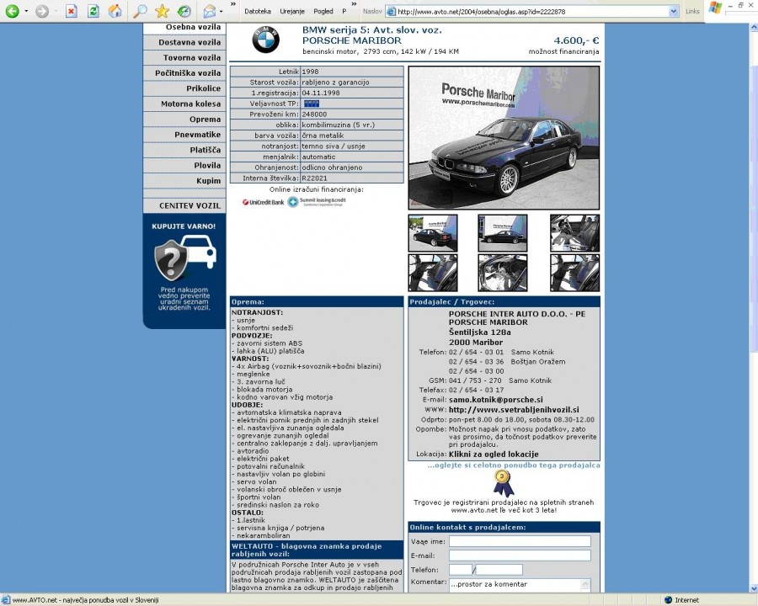Open http://www.svetrabljenihvozil.si link
This screenshot has height=606, width=758.
pyautogui.click(x=514, y=409)
